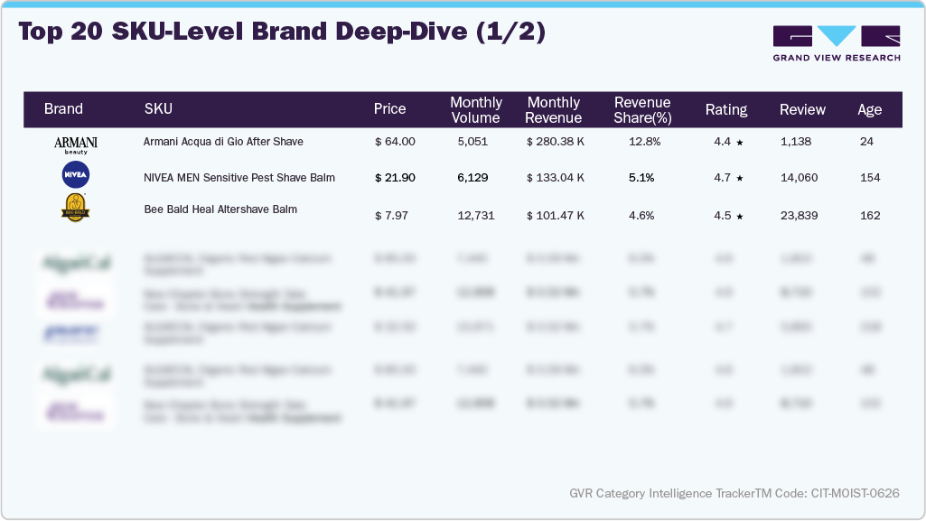Click the Bee Bald brand logo
Viewport: 926px width, 521px height.
pos(76,207)
